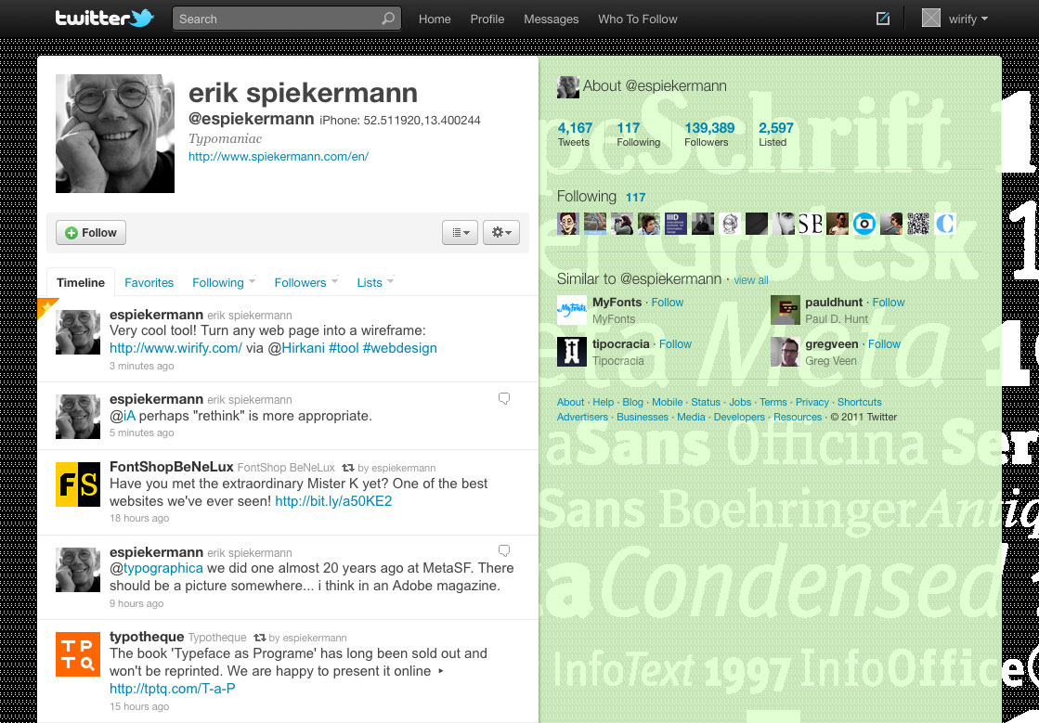This screenshot has height=723, width=1039.
Task: Click the large erik spiekermann profile photo
Action: (114, 133)
